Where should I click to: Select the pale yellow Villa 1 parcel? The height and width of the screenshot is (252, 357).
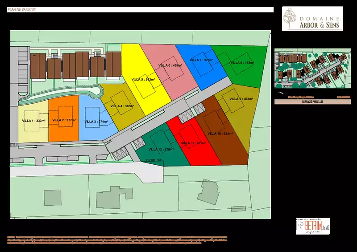(x=33, y=121)
